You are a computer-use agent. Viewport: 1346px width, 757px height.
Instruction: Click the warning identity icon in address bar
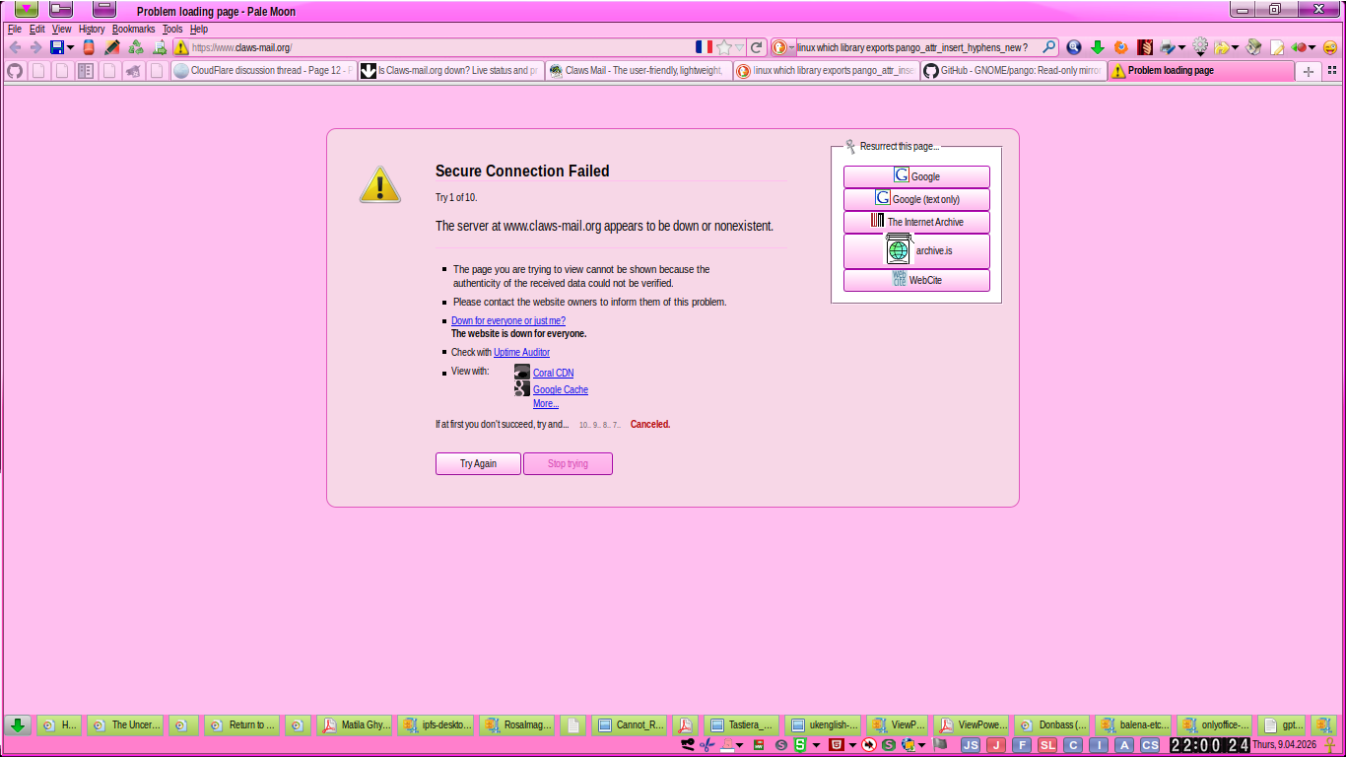[181, 47]
